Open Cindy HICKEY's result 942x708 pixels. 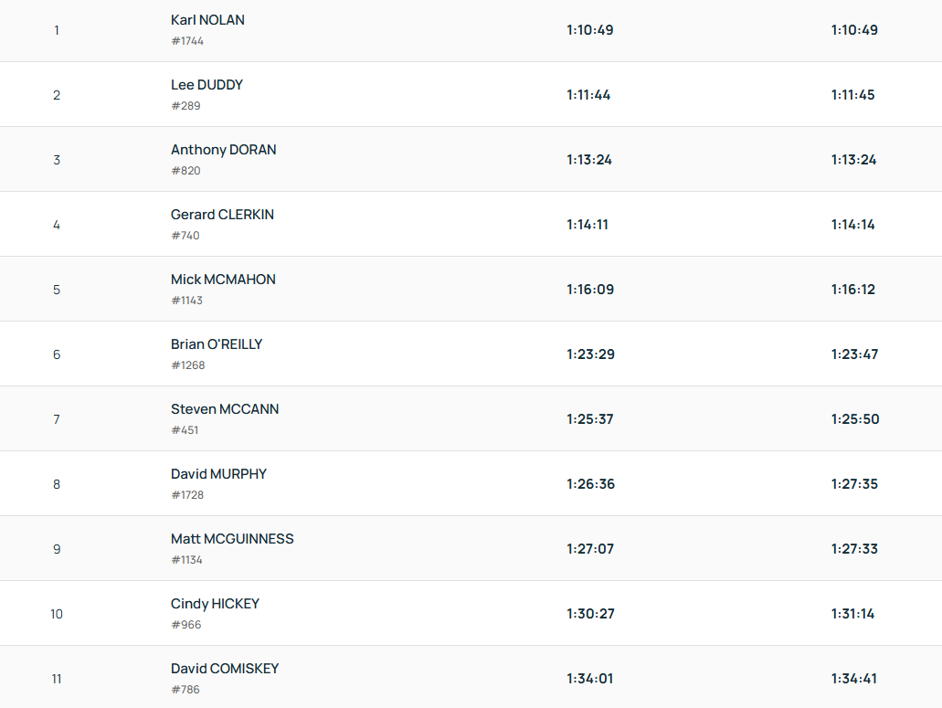coord(215,604)
